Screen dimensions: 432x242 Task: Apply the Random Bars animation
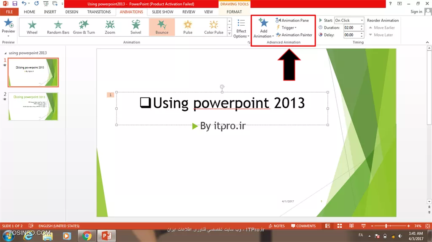point(58,27)
